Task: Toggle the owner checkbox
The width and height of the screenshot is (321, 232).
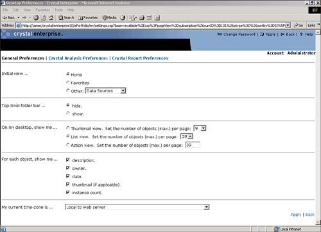Action: (x=68, y=168)
